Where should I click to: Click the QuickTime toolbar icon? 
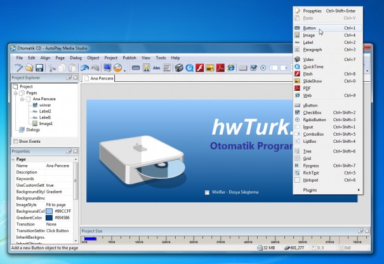tap(189, 68)
